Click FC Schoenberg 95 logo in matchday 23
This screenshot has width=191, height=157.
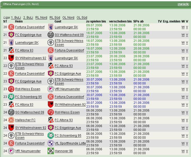[x=11, y=97]
